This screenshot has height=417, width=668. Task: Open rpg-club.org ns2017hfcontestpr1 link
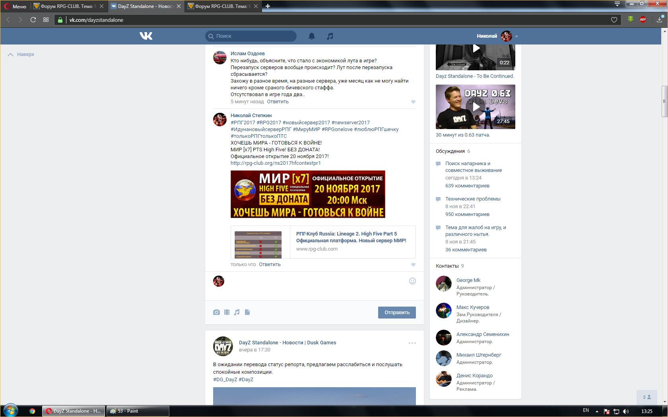[x=276, y=163]
